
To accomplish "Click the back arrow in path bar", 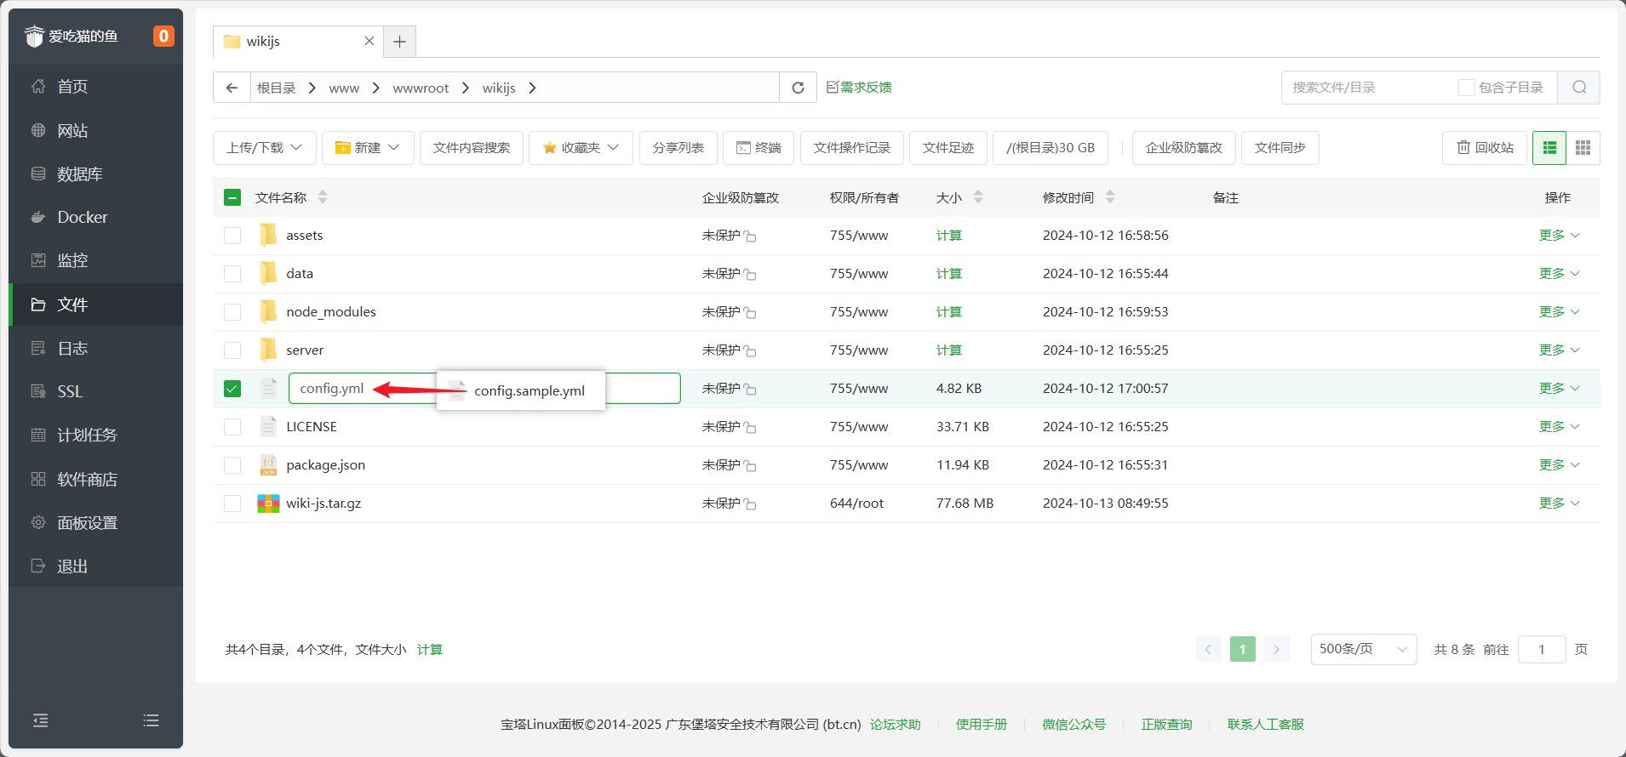I will pos(232,88).
